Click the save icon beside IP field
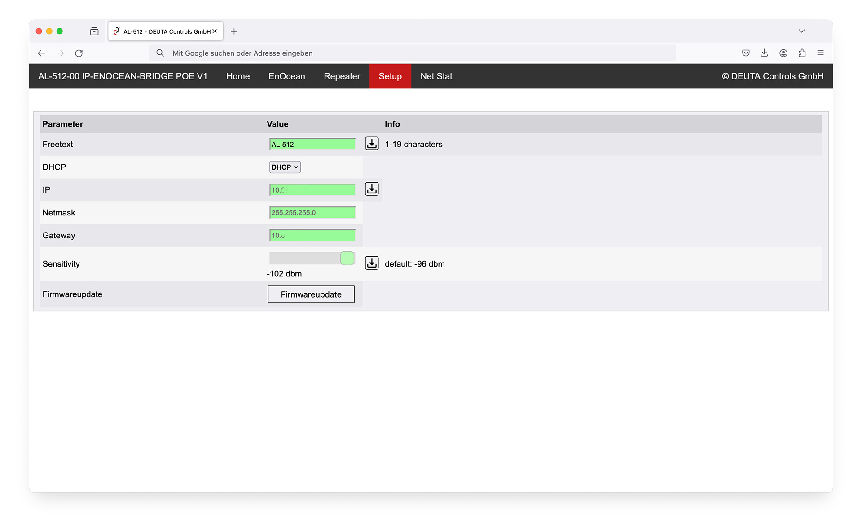The image size is (862, 531). 372,189
